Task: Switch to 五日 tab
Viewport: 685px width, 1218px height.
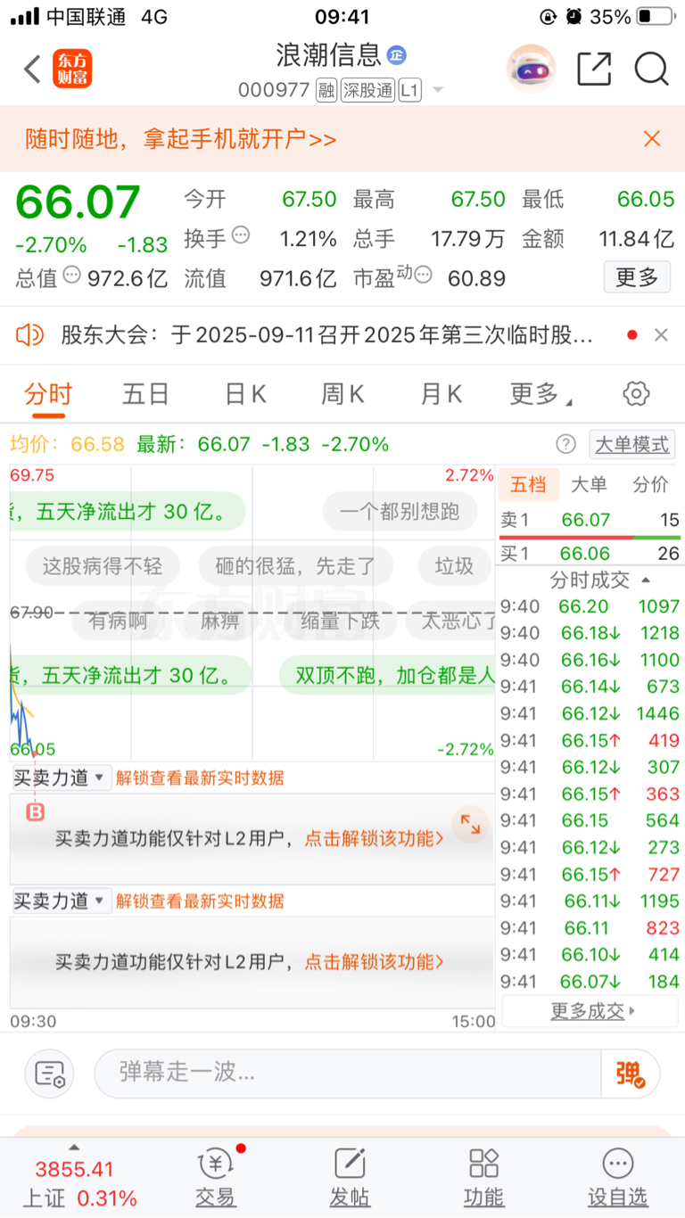Action: pos(145,393)
